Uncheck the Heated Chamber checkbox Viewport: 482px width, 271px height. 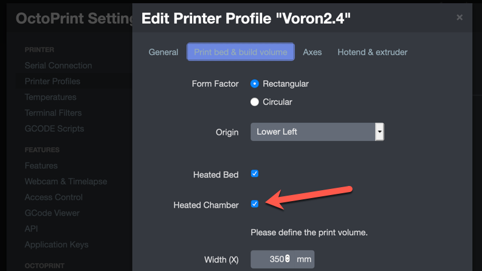(x=255, y=204)
